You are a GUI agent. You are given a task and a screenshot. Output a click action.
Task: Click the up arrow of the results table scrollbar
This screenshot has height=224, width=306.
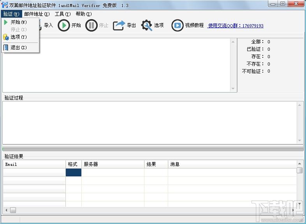point(299,164)
